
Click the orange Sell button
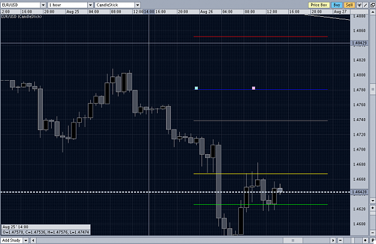[x=349, y=5]
